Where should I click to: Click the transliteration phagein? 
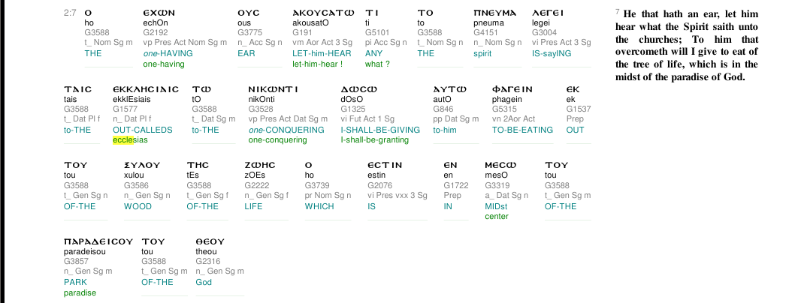[506, 100]
